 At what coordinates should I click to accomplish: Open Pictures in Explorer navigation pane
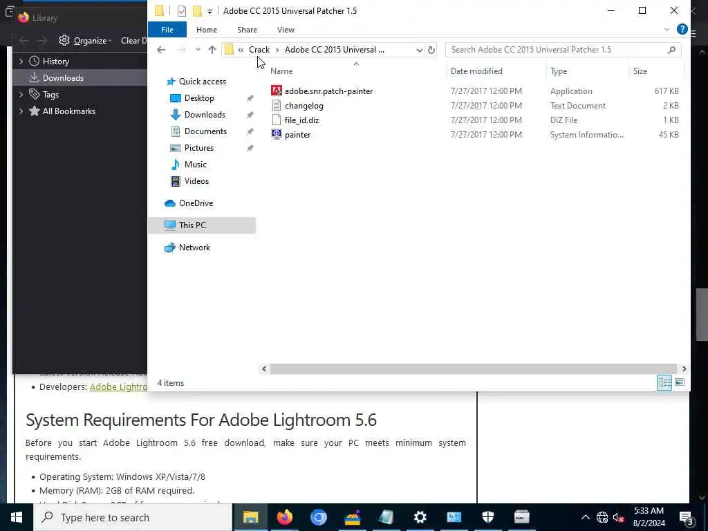[198, 148]
